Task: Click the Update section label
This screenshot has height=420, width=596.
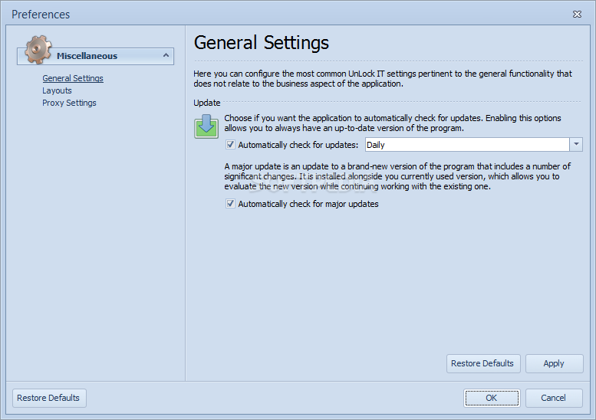Action: (x=207, y=103)
